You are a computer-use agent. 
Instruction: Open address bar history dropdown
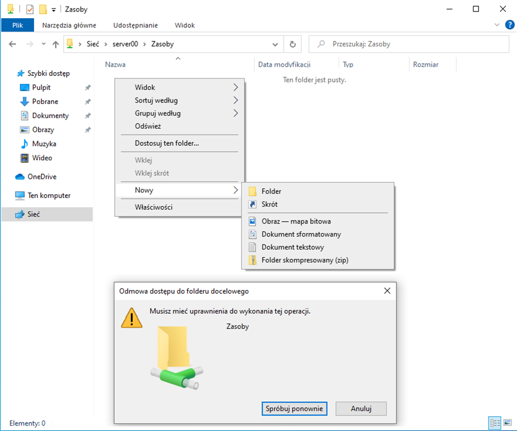276,44
